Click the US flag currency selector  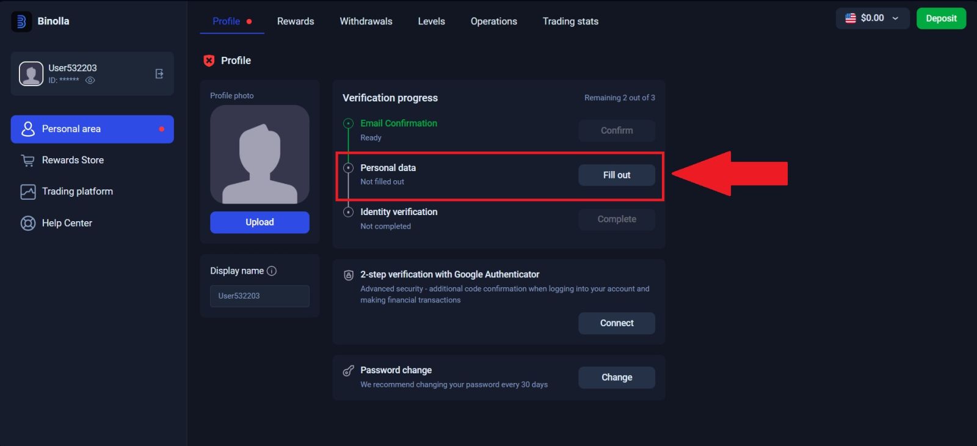(x=850, y=18)
